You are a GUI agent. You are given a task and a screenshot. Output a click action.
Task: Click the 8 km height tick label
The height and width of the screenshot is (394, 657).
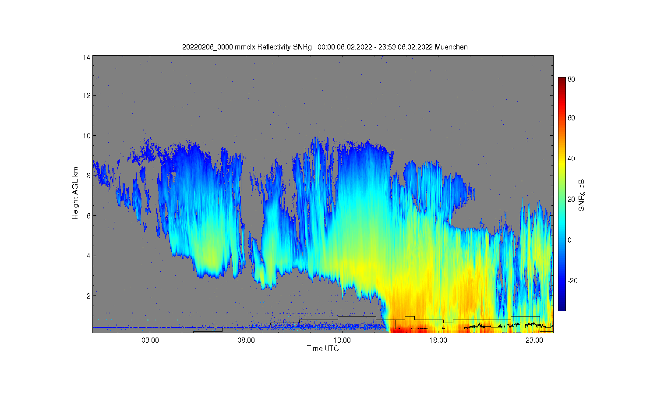tap(88, 176)
